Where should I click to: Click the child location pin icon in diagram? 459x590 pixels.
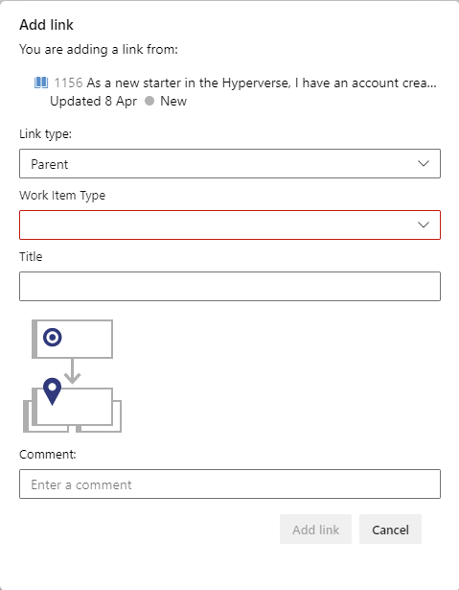coord(53,391)
